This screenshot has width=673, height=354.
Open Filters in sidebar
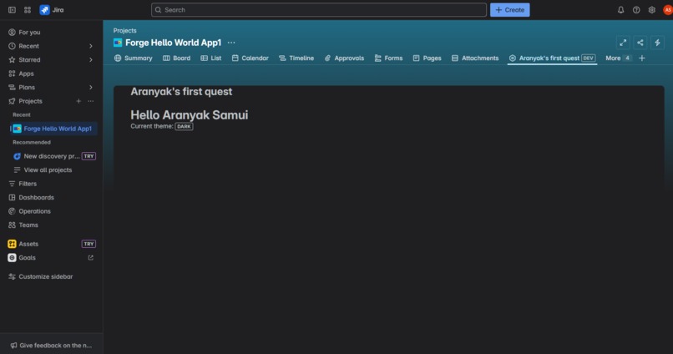[52, 184]
